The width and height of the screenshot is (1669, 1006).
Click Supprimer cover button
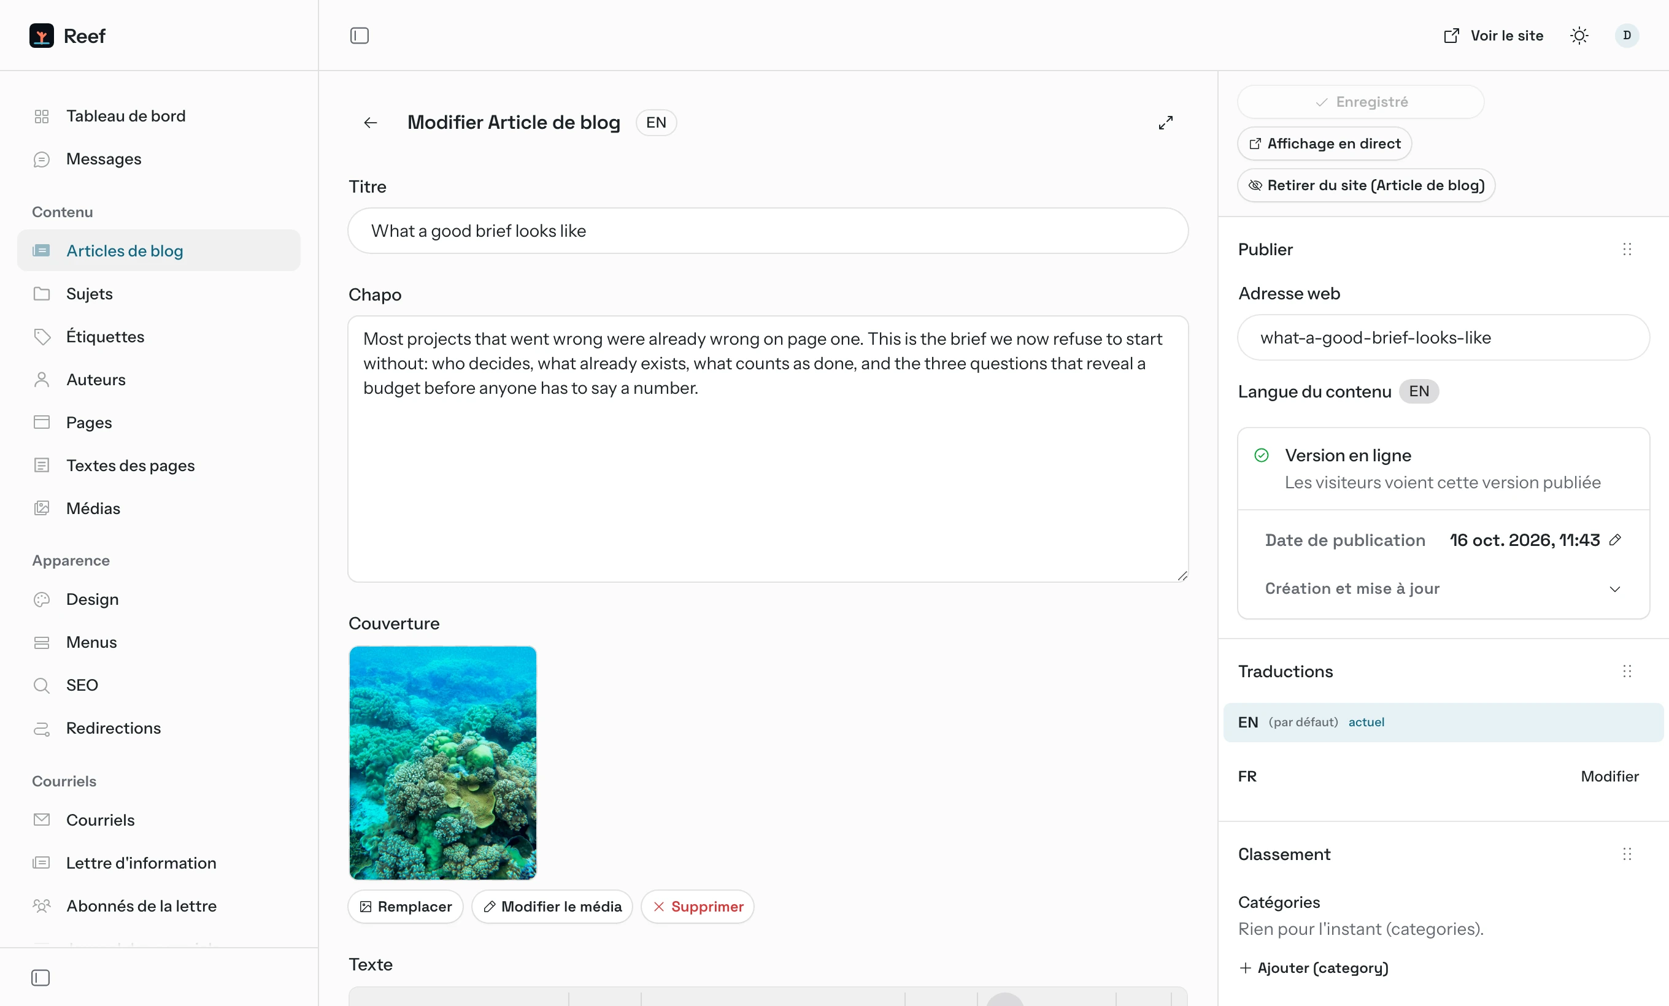(697, 907)
